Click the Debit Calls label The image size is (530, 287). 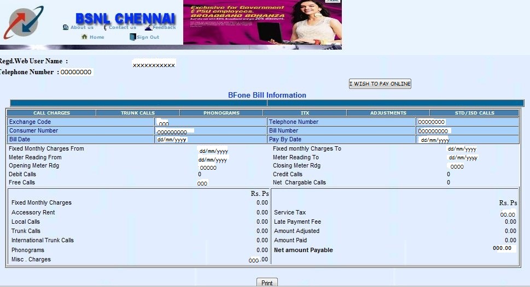[x=22, y=174]
